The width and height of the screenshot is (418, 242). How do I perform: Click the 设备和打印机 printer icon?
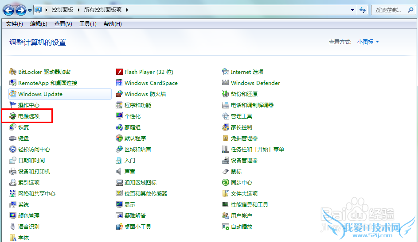(12, 172)
